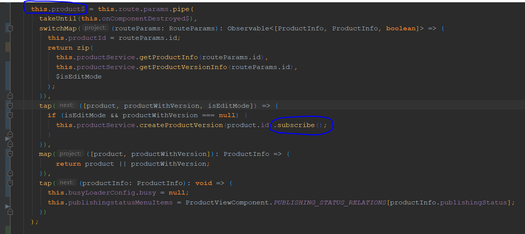
Task: Collapse the first tap block fold marker
Action: 10,105
